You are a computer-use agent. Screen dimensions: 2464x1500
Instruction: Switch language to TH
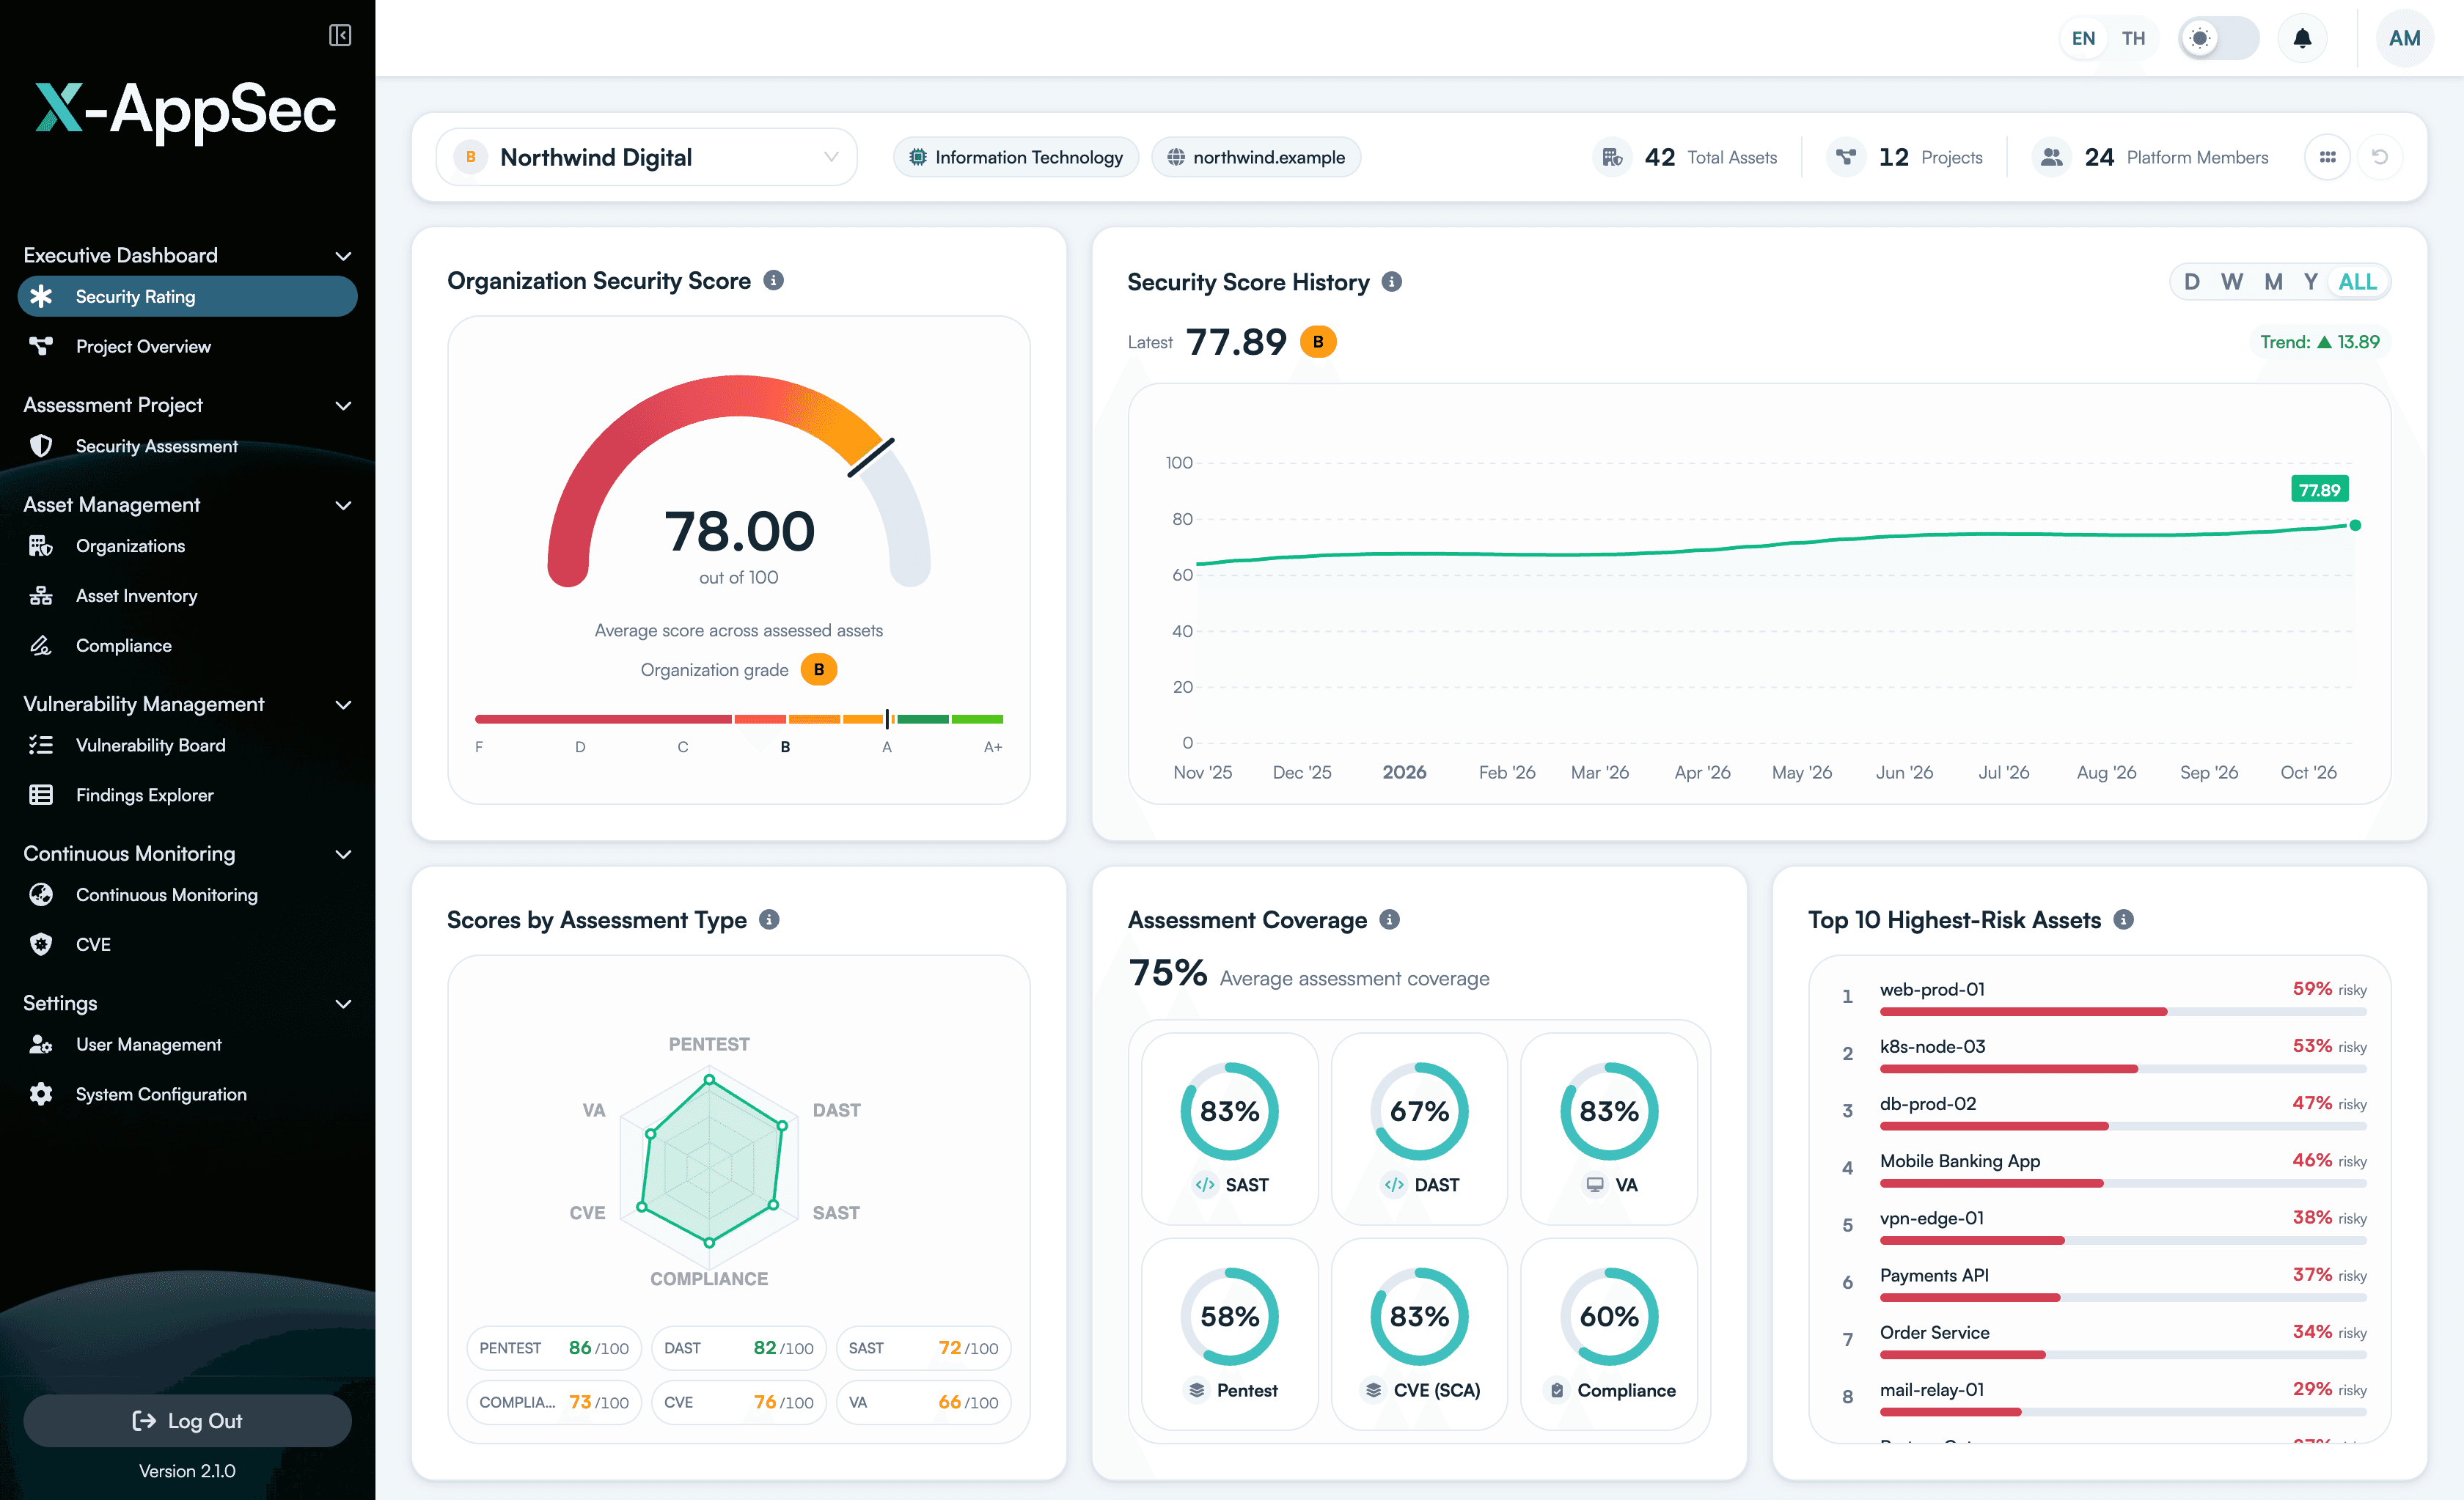[2133, 38]
